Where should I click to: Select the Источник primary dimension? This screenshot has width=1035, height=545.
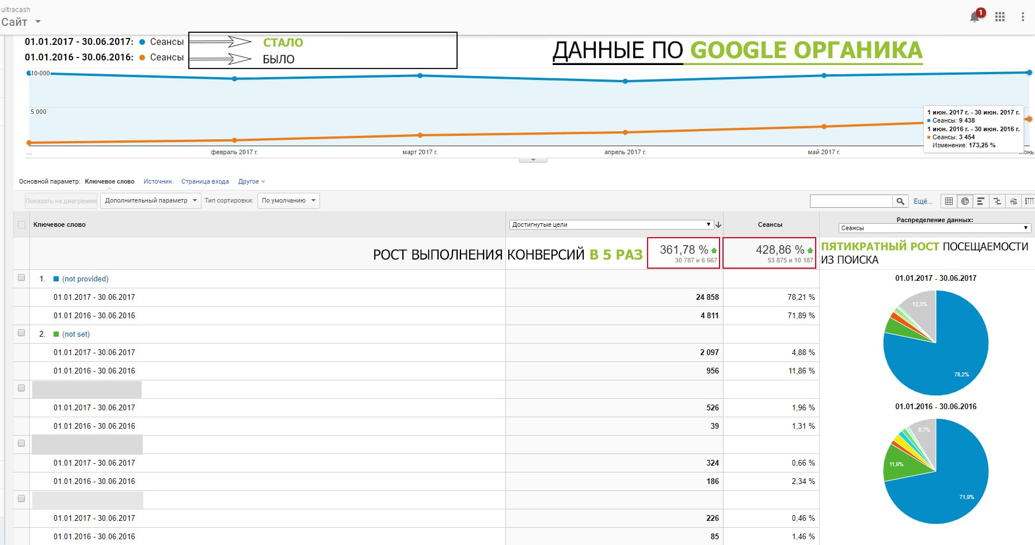coord(158,182)
